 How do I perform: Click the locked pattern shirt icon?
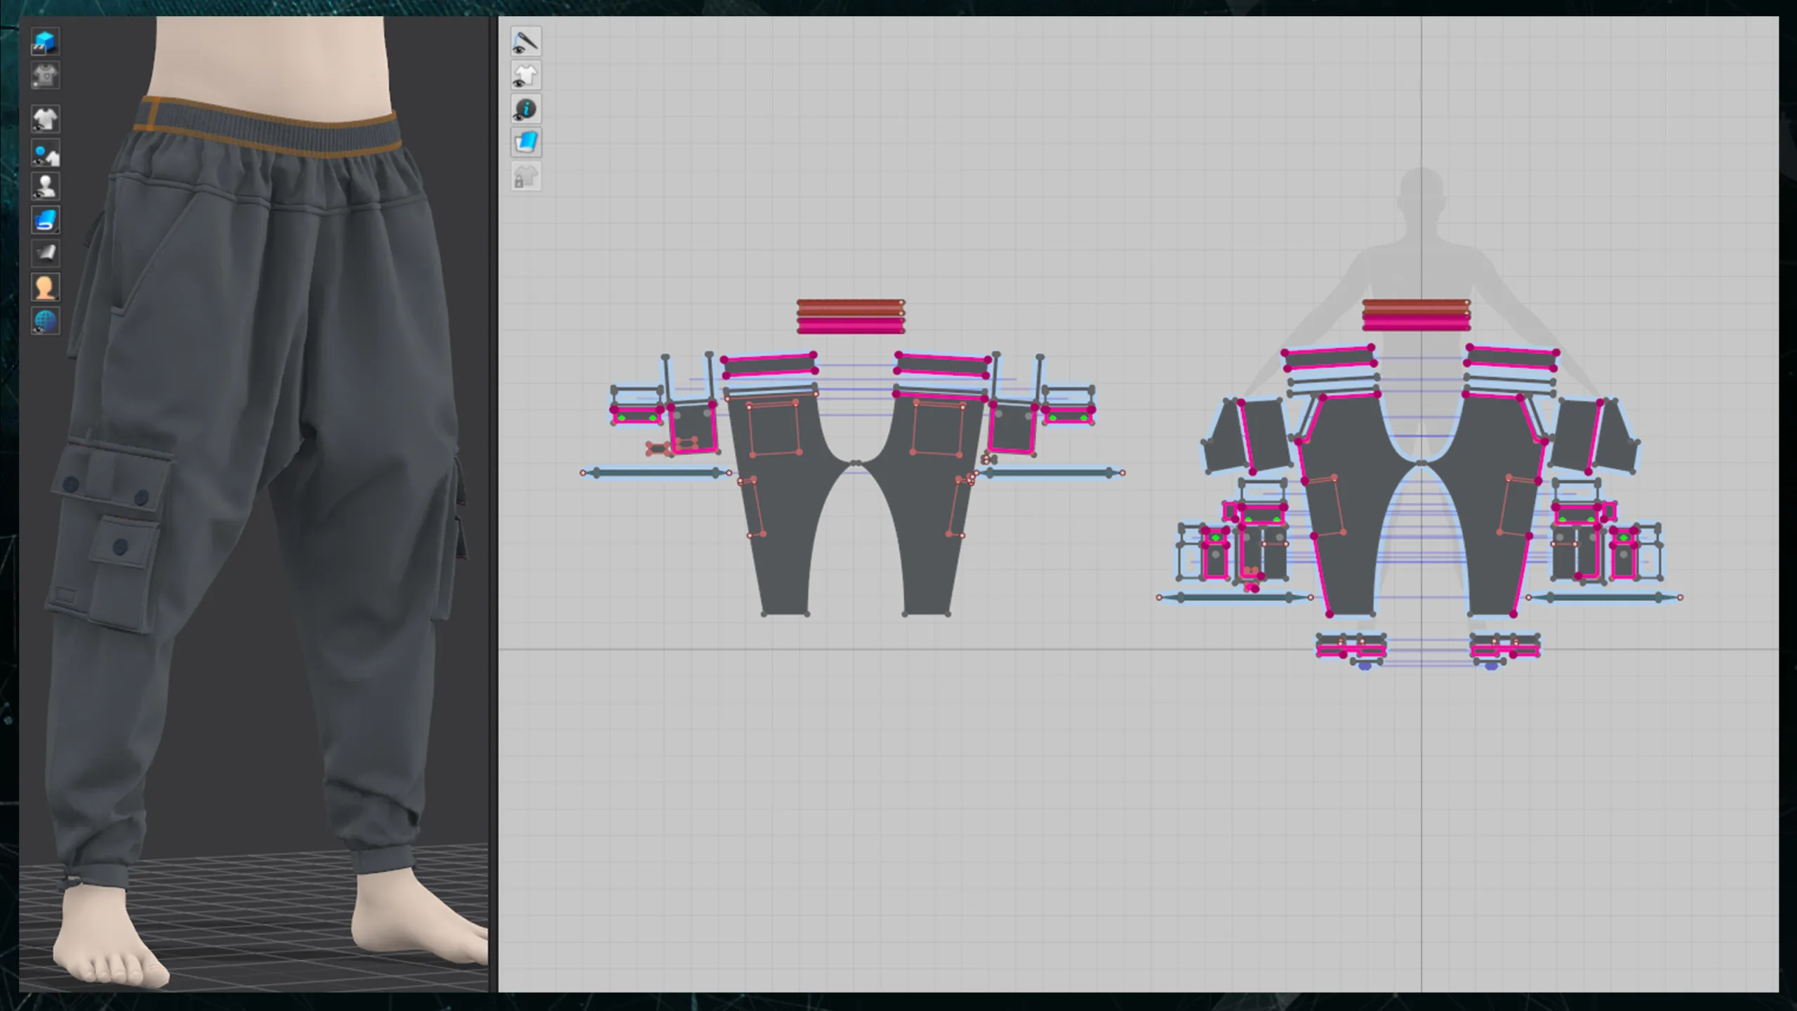click(x=526, y=177)
